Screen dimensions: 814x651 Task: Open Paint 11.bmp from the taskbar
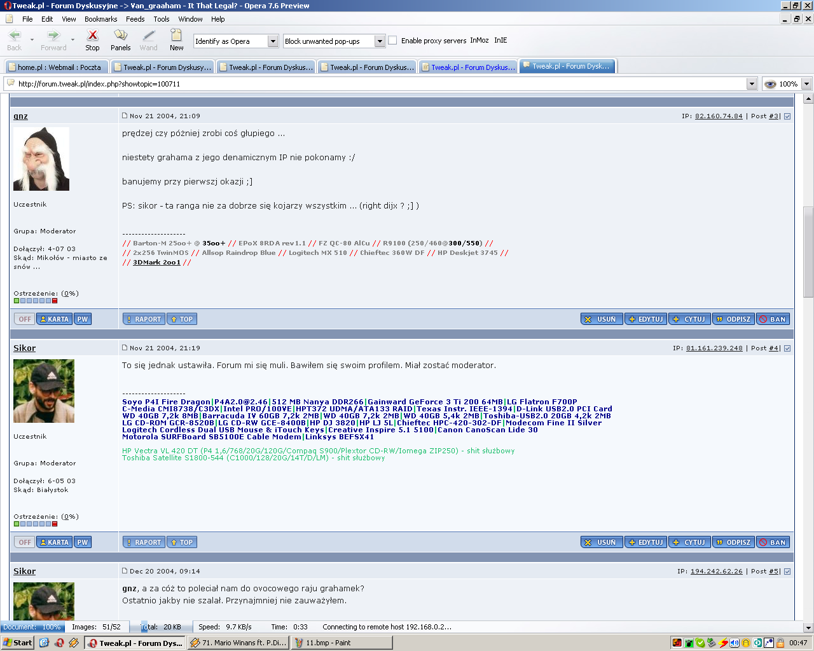341,643
